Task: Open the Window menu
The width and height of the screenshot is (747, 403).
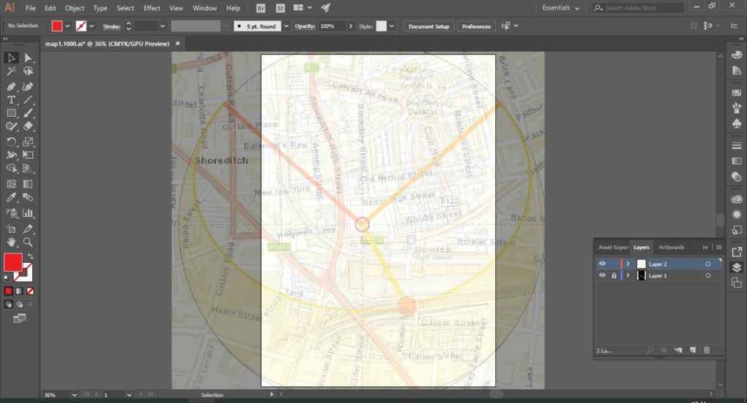Action: pyautogui.click(x=205, y=8)
